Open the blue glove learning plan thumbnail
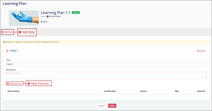Image resolution: width=212 pixels, height=111 pixels. point(24,18)
